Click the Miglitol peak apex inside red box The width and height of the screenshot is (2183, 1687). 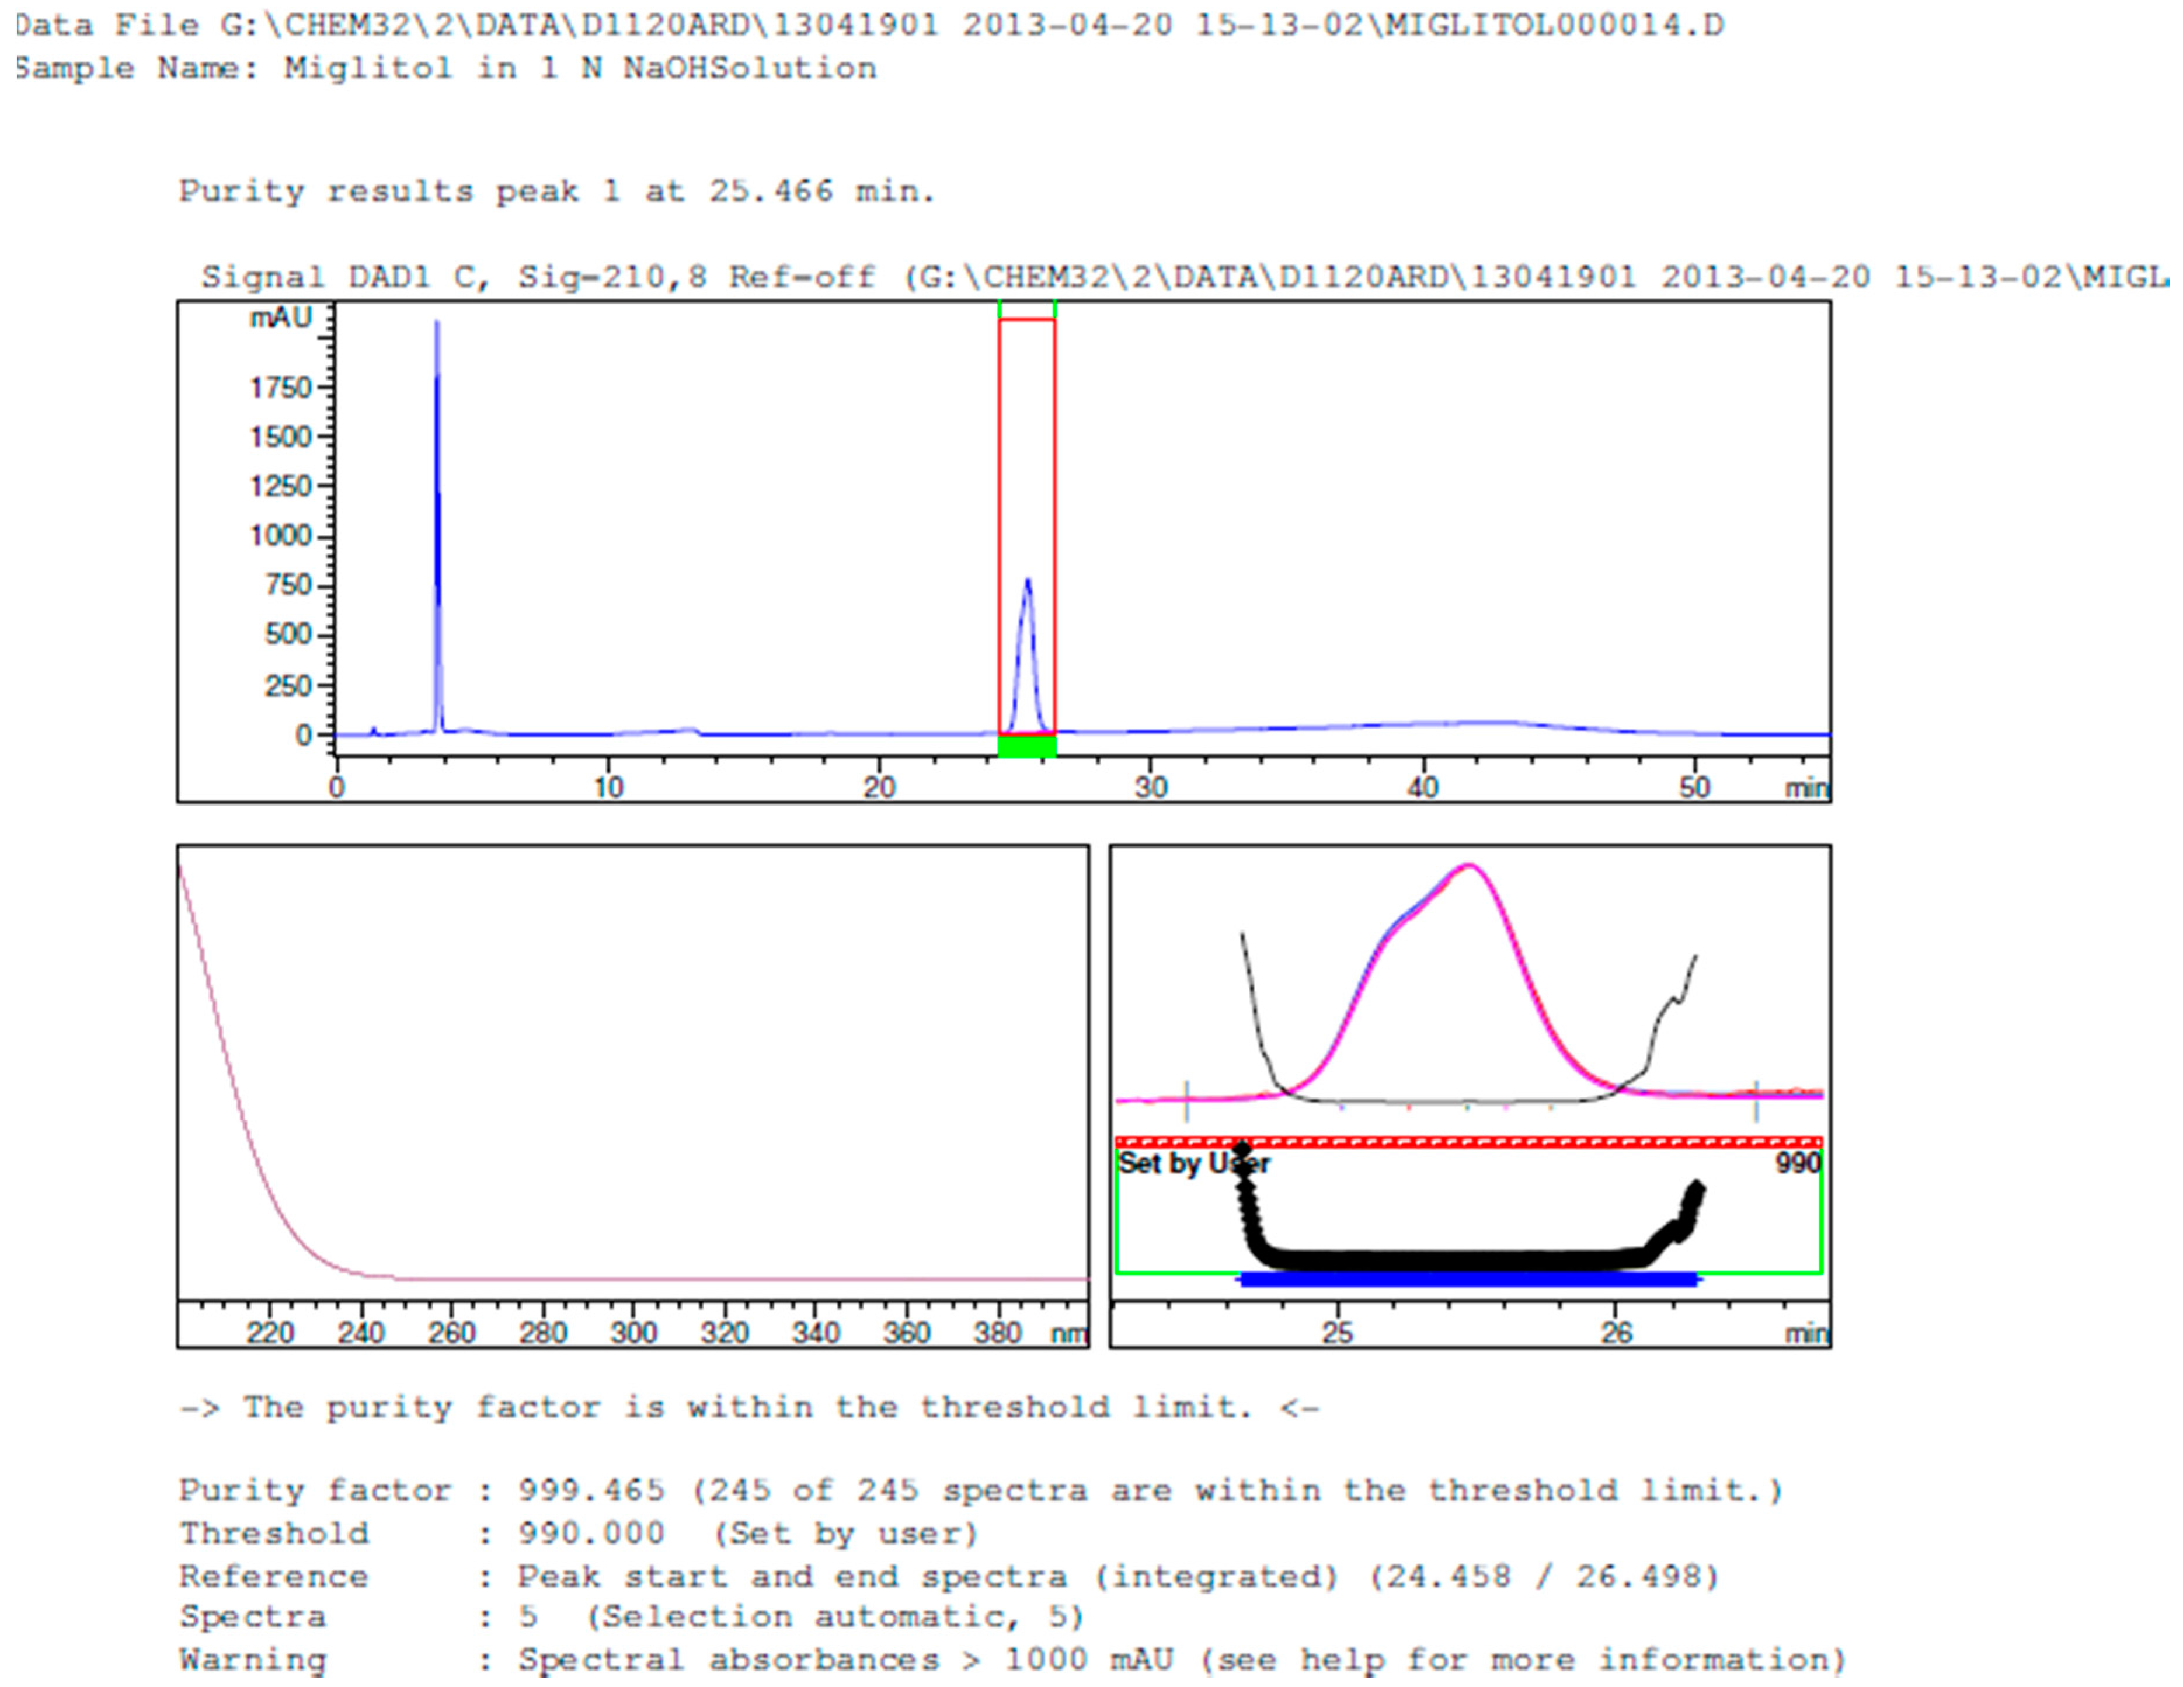(1028, 581)
